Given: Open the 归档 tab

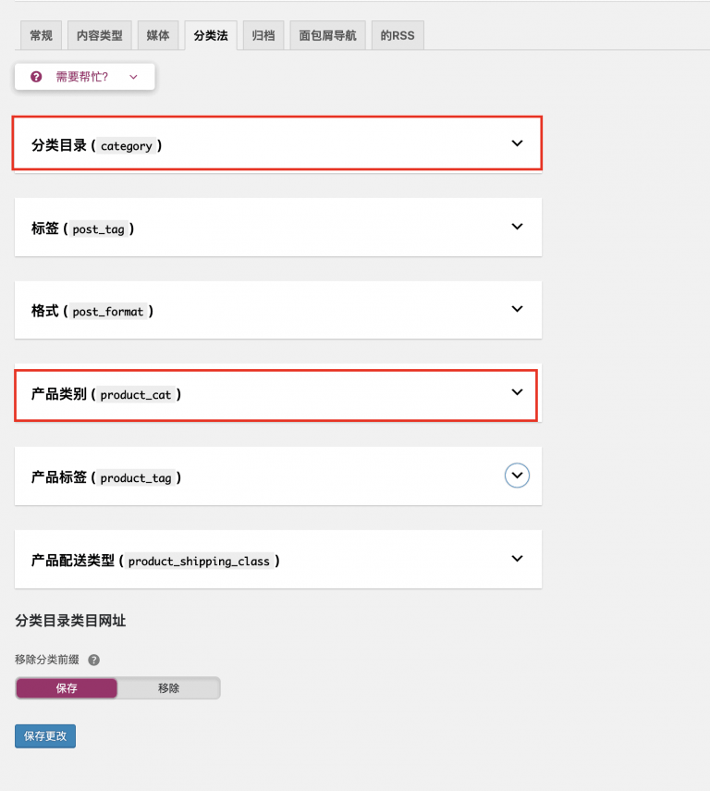Looking at the screenshot, I should (263, 35).
